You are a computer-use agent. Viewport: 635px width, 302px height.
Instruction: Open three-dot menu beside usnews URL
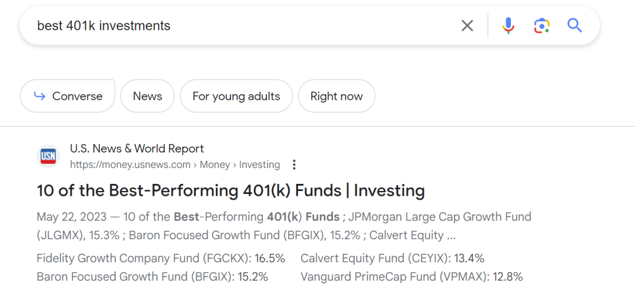click(x=295, y=165)
